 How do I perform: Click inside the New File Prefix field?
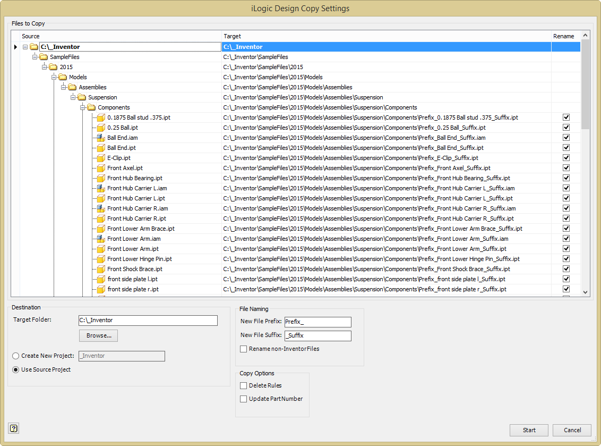(317, 322)
